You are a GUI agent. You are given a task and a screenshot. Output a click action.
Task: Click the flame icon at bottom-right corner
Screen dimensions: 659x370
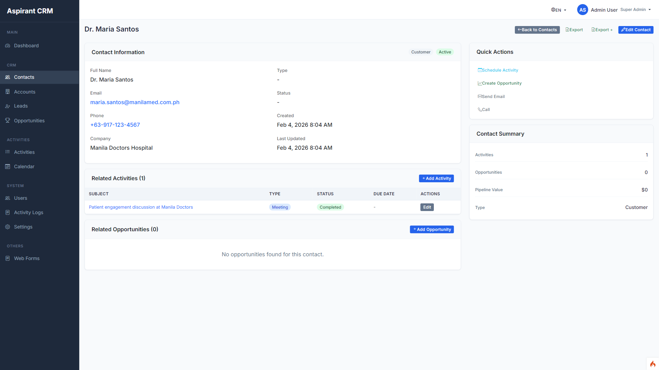pyautogui.click(x=652, y=364)
